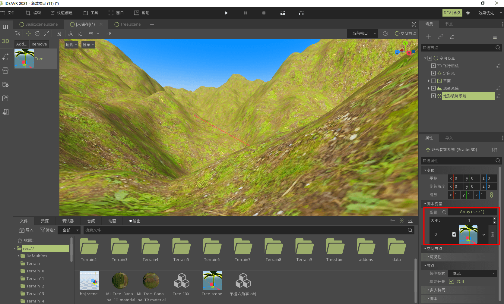504x304 pixels.
Task: Open scene panel hamburger menu
Action: [x=495, y=37]
